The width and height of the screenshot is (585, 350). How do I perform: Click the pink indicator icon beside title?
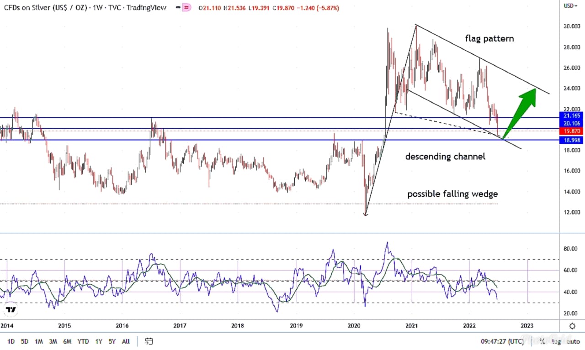(x=186, y=7)
